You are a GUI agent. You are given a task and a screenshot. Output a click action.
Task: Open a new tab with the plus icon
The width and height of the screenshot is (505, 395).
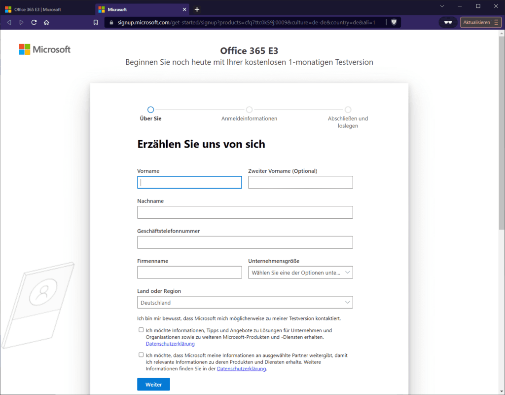197,9
